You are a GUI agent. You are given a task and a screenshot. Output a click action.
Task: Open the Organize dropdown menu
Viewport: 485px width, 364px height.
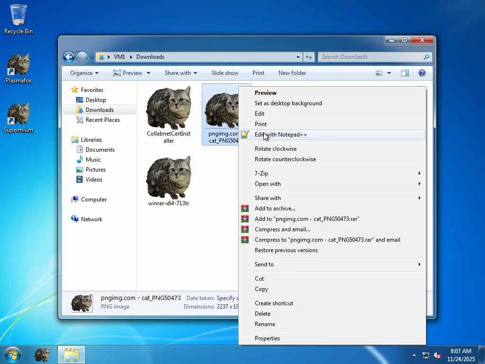[x=84, y=73]
